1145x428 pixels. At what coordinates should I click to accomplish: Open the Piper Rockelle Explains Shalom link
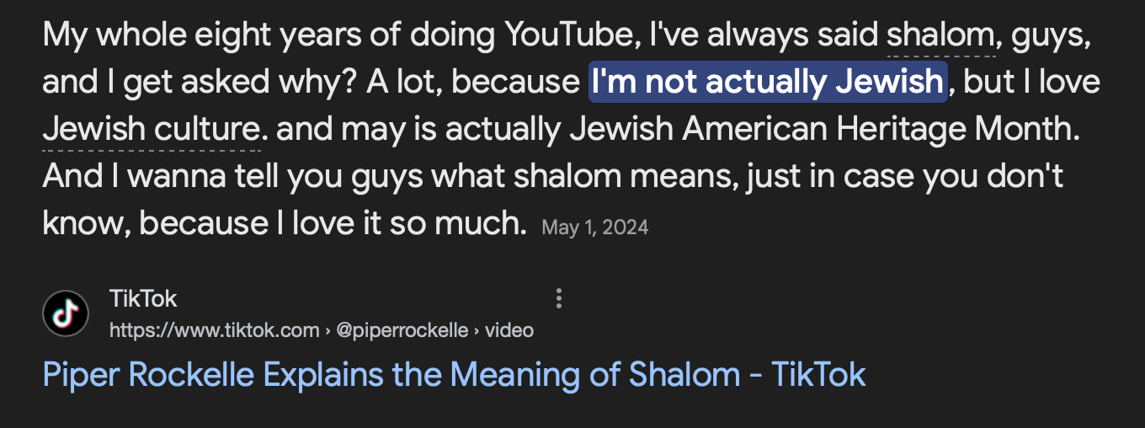coord(454,374)
